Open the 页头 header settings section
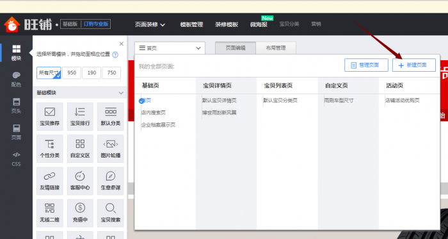This screenshot has width=448, height=239. coord(16,106)
